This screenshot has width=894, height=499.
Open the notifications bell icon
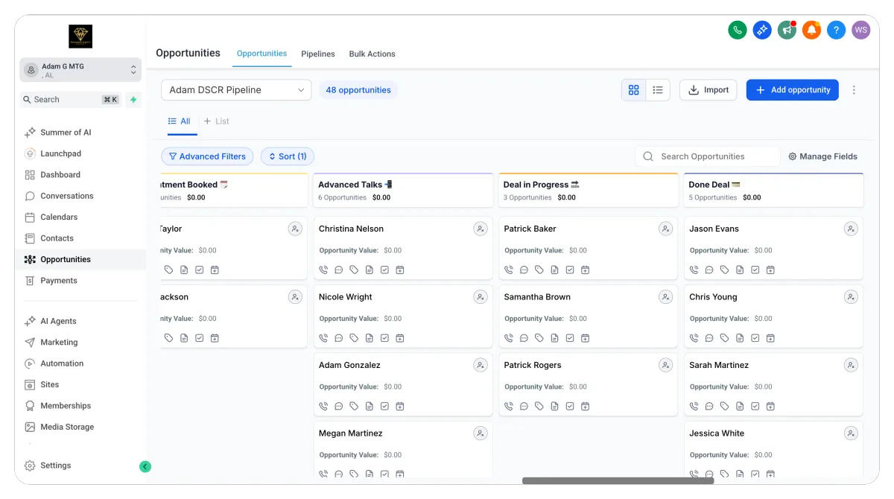click(x=811, y=30)
